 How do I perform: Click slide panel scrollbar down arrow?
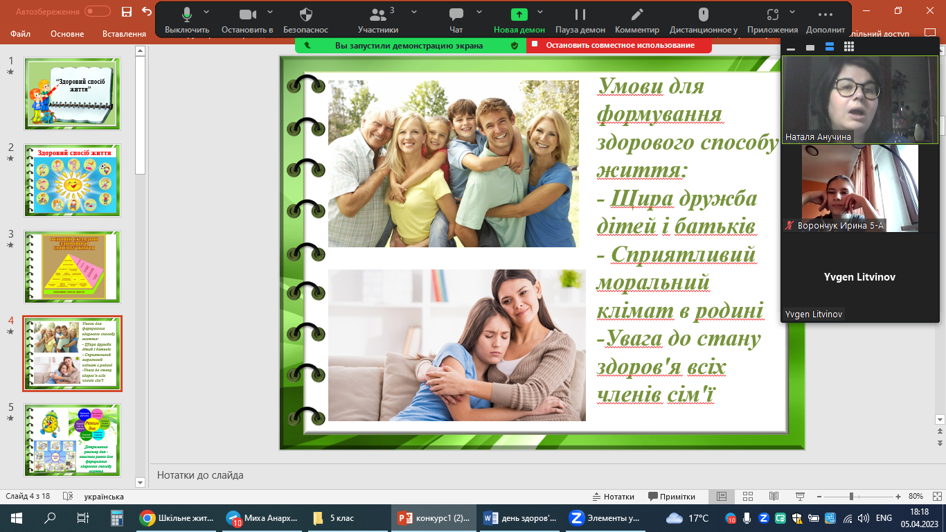click(140, 482)
